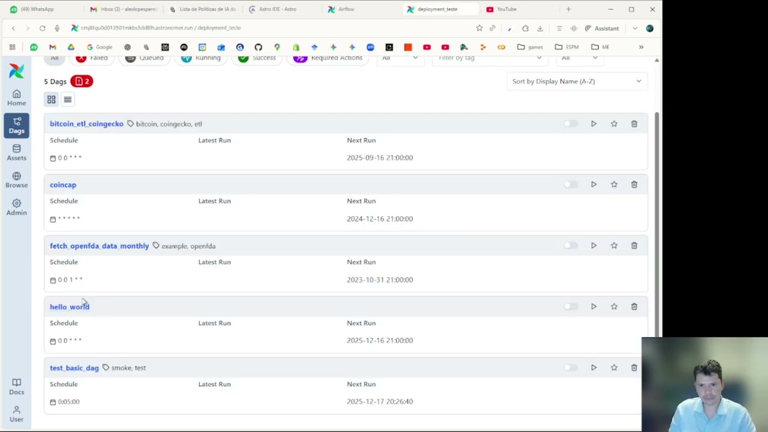Switch to the Astro IDE tab

283,9
